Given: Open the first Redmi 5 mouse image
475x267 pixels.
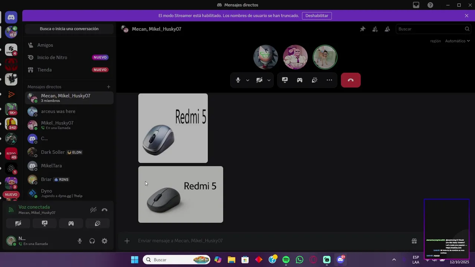Looking at the screenshot, I should point(173,128).
